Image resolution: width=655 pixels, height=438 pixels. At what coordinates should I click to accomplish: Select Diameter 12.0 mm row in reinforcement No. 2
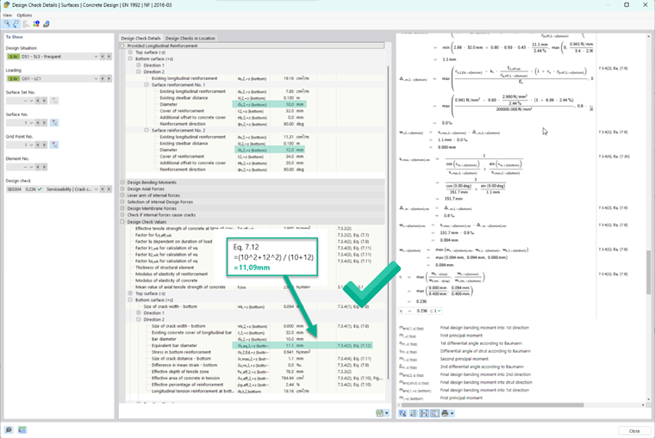click(x=255, y=150)
